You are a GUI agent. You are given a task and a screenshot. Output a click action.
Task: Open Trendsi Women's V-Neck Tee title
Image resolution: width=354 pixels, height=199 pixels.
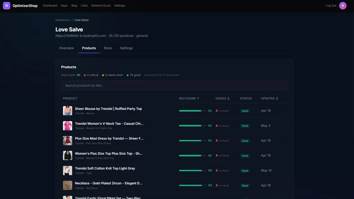(x=109, y=124)
